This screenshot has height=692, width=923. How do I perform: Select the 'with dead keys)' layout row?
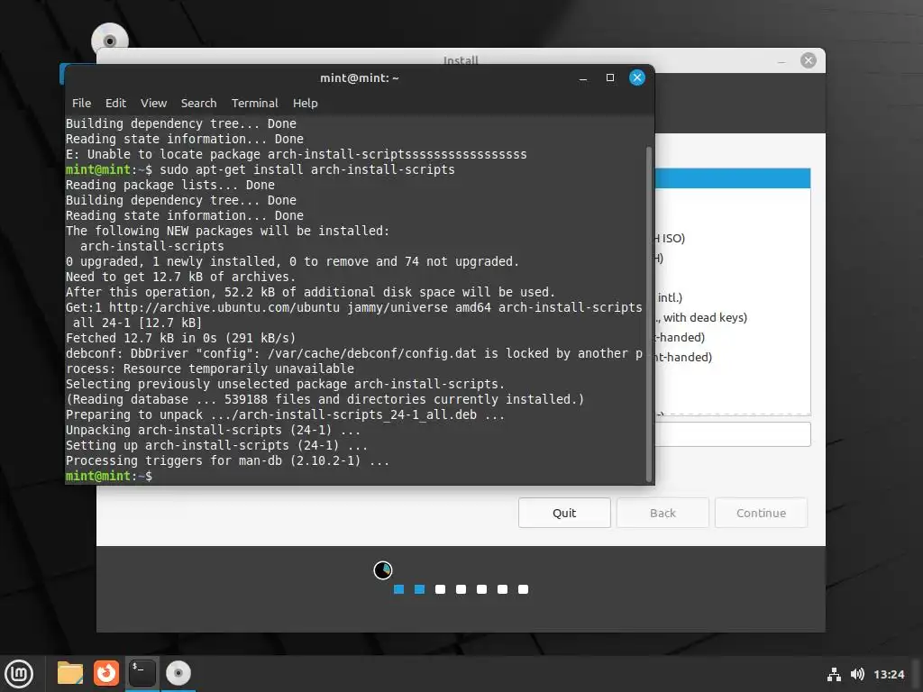click(x=732, y=317)
